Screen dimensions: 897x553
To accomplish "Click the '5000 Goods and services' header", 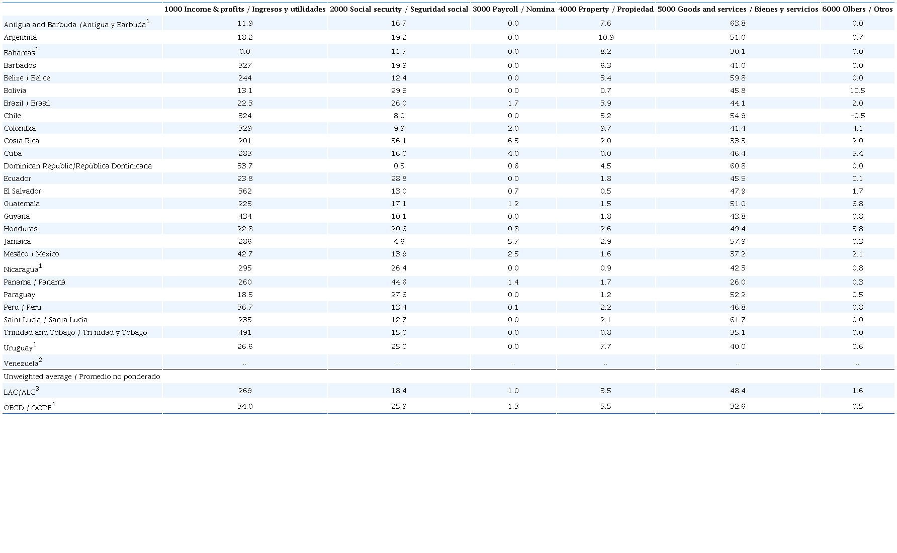I will (738, 9).
